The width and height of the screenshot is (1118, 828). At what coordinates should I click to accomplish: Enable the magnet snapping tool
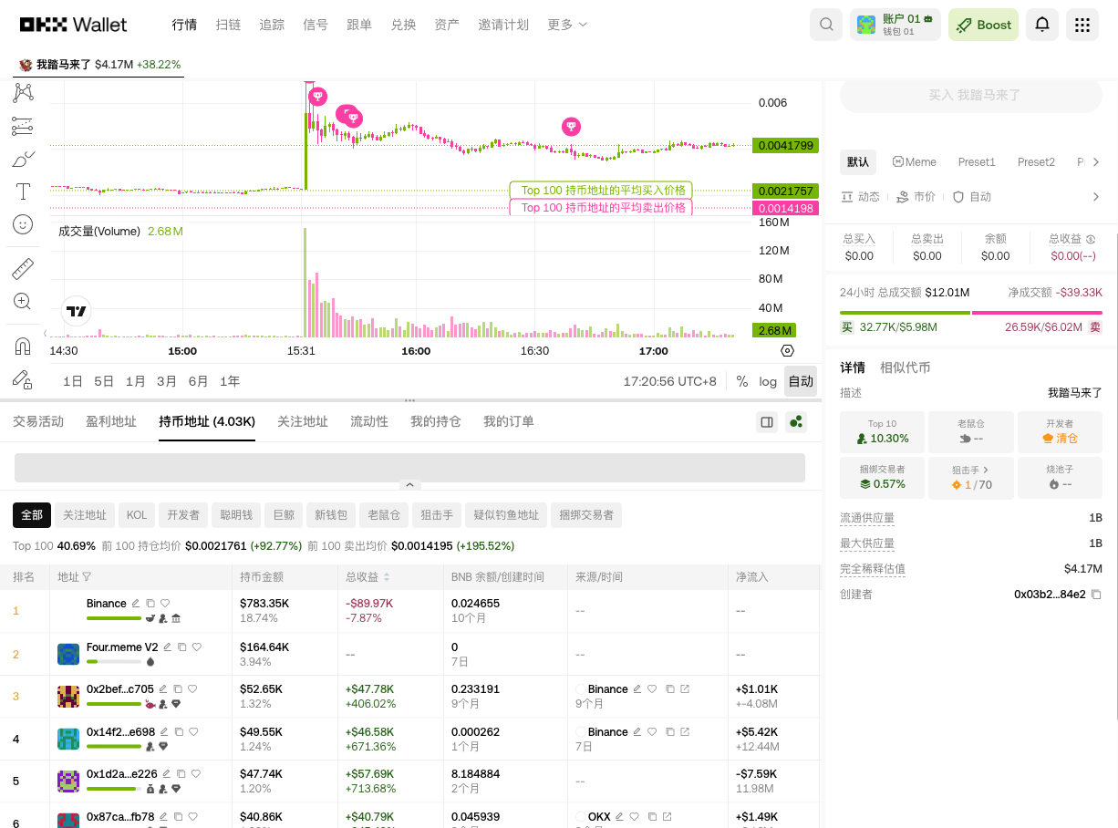click(23, 345)
